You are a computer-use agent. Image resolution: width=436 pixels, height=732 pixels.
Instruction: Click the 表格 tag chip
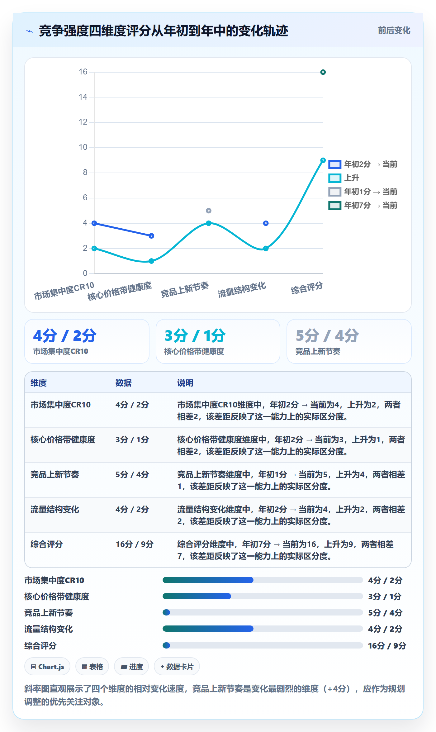[x=92, y=667]
